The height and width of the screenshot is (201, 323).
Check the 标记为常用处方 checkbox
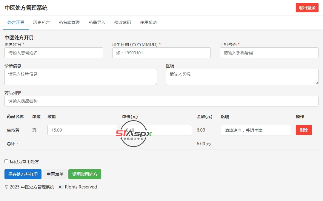coord(7,161)
